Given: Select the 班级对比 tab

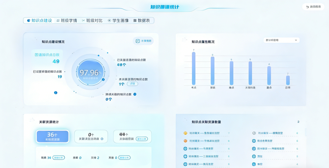Looking at the screenshot, I should 92,20.
